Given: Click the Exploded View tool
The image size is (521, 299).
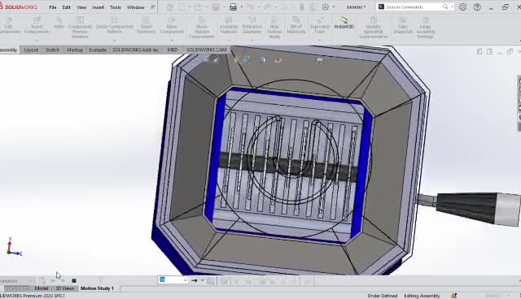Looking at the screenshot, I should coord(320,25).
